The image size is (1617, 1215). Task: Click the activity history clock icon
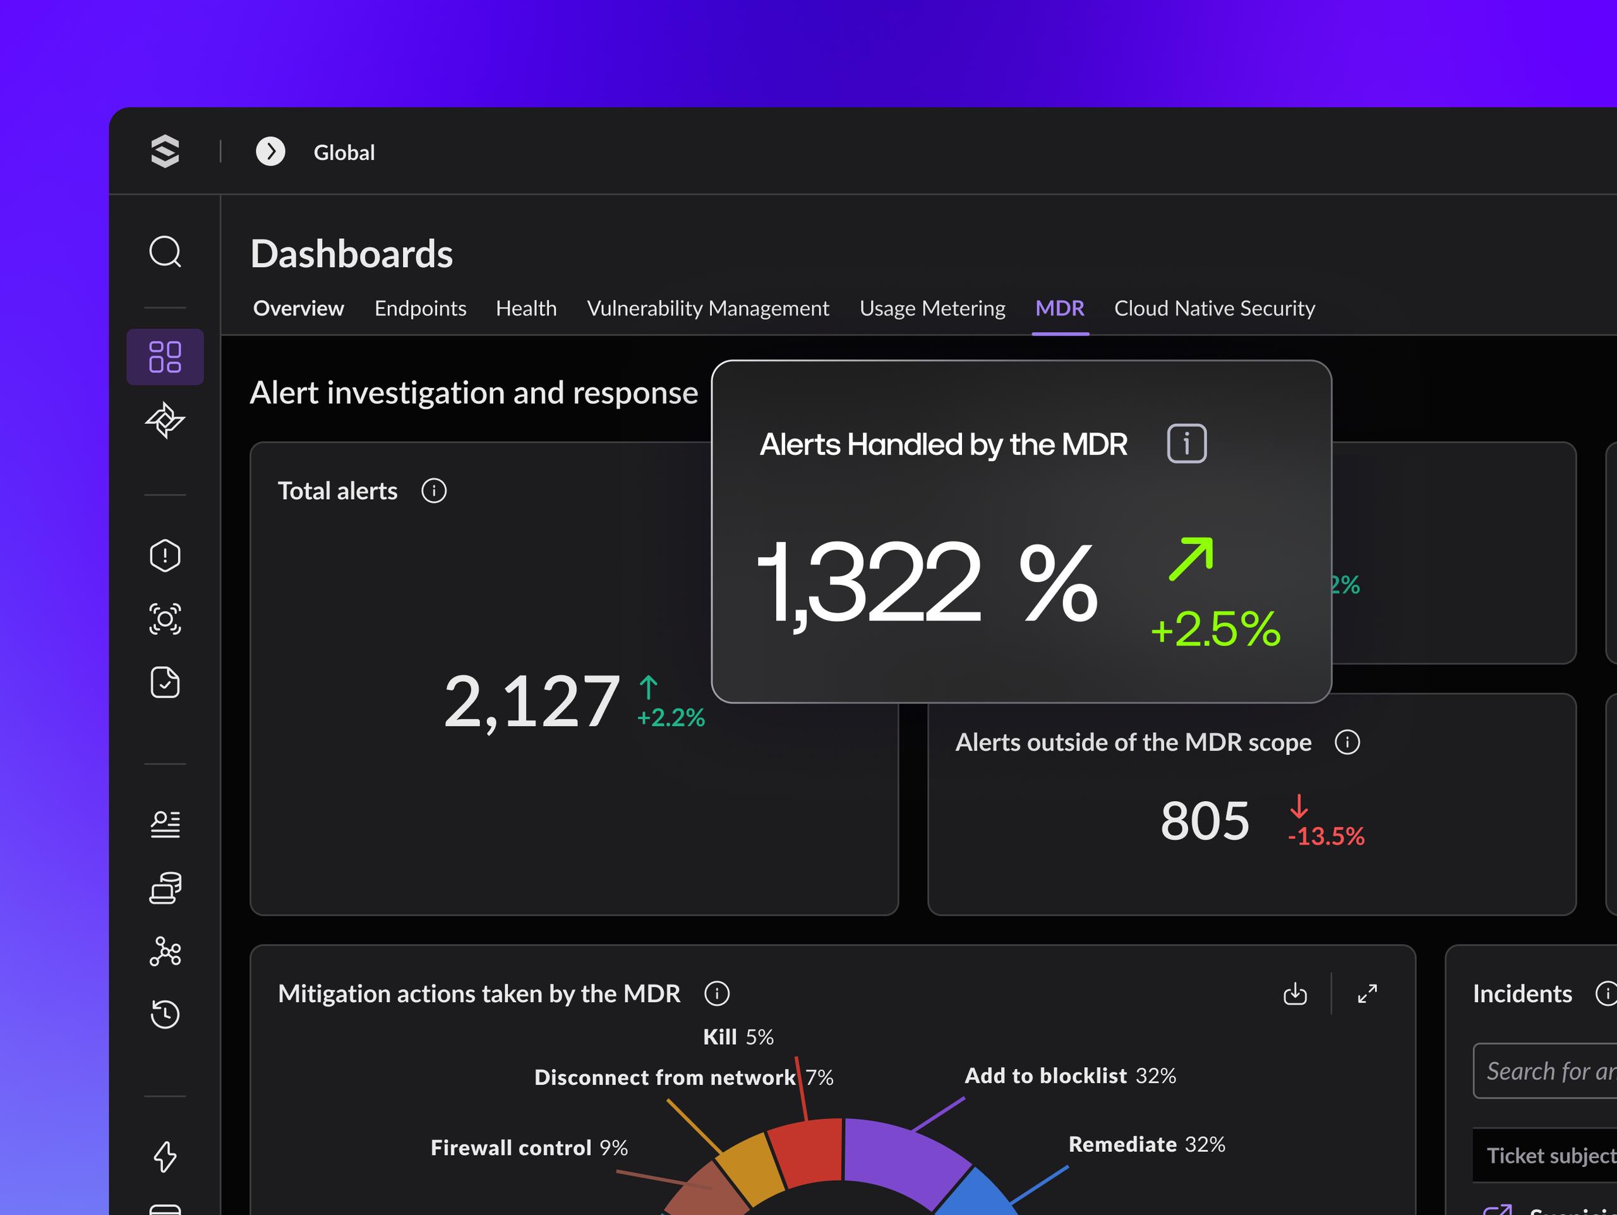(165, 1014)
